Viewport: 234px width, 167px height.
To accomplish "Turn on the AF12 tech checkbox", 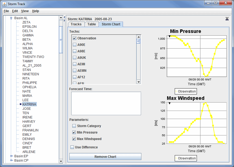I will 75,77.
